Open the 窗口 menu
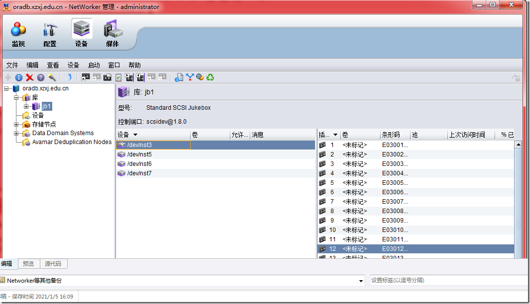The image size is (530, 304). point(114,65)
